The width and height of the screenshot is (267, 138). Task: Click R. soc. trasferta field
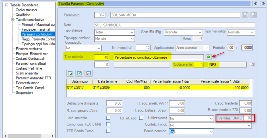pyautogui.click(x=245, y=103)
